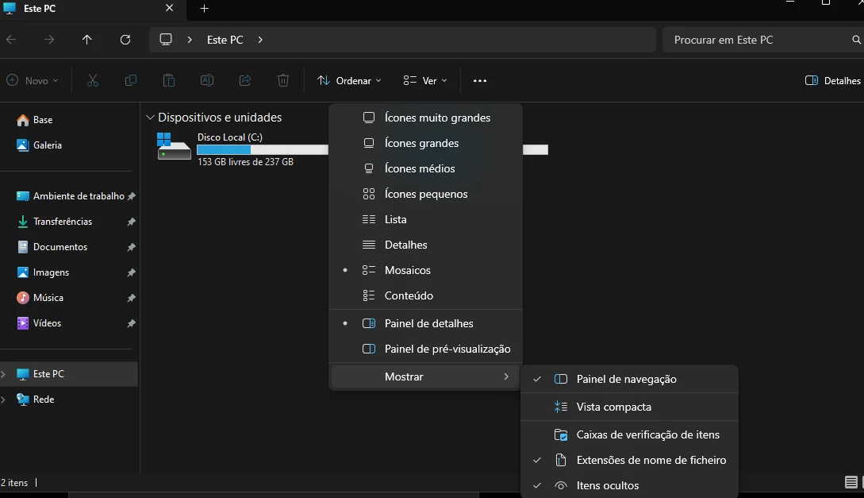Image resolution: width=864 pixels, height=498 pixels.
Task: Unpin Música using its pin icon
Action: [131, 298]
